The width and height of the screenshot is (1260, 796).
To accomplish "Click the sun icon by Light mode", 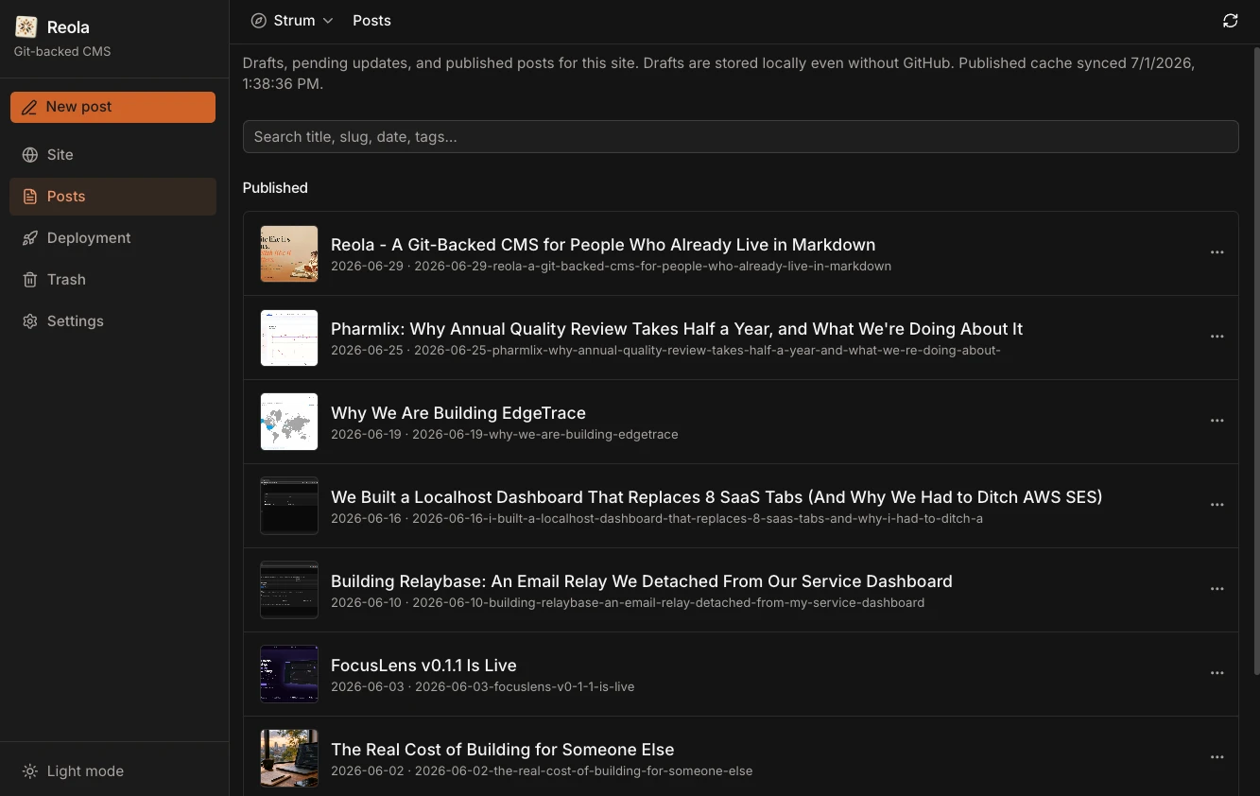I will coord(30,771).
